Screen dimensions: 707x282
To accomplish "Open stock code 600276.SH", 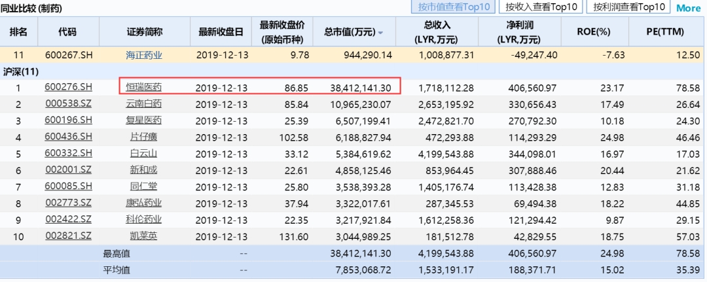I will tap(68, 88).
